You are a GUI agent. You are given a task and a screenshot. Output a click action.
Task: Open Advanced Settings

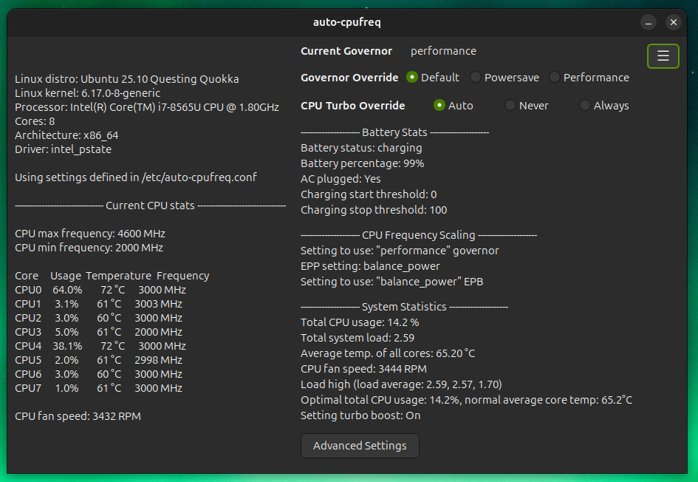[360, 446]
